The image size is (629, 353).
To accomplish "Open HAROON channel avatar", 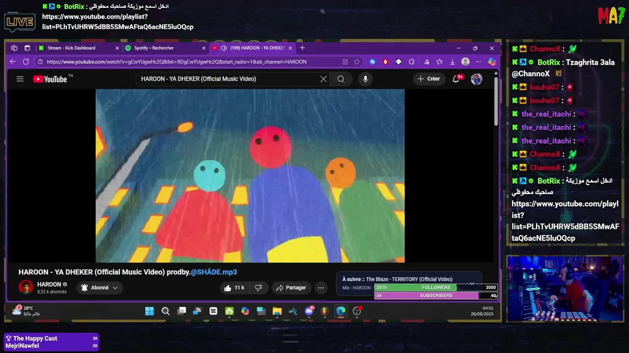I will [26, 287].
